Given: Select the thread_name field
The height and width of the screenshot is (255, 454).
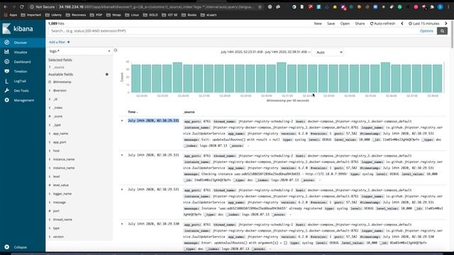Looking at the screenshot, I should [x=62, y=220].
